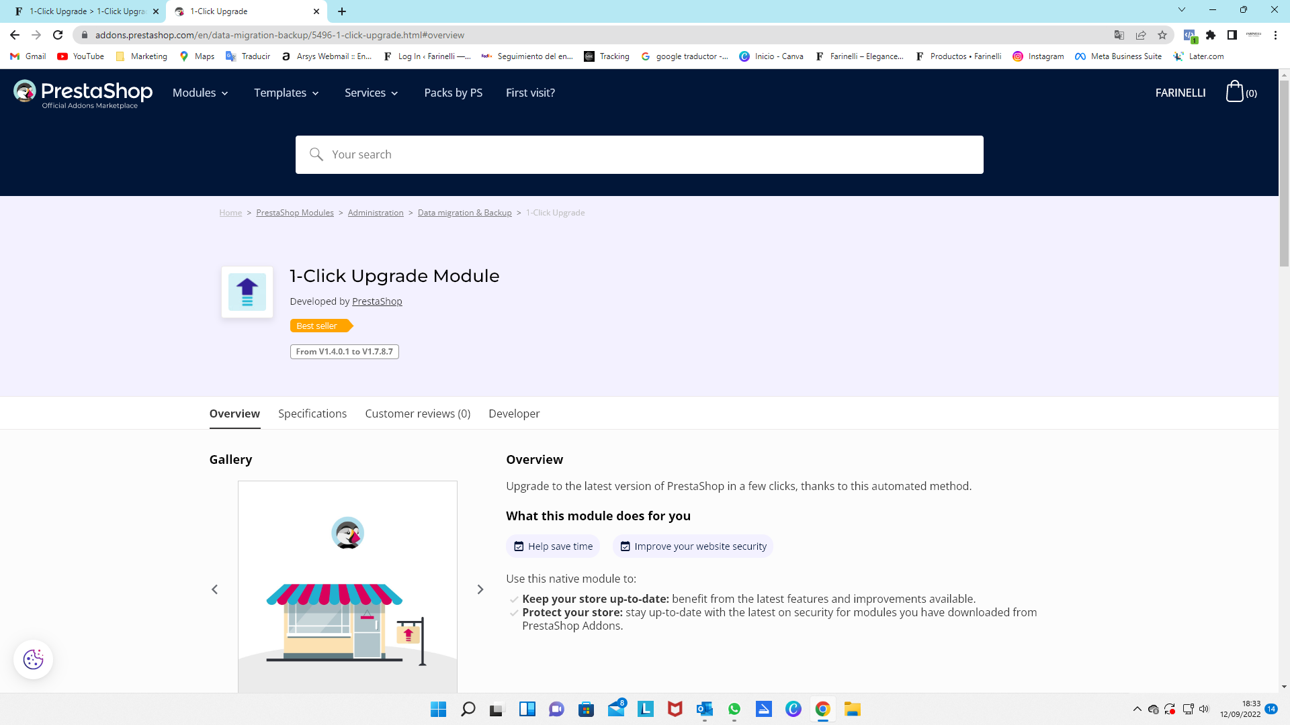The height and width of the screenshot is (725, 1290).
Task: Show next gallery image arrow
Action: (480, 589)
